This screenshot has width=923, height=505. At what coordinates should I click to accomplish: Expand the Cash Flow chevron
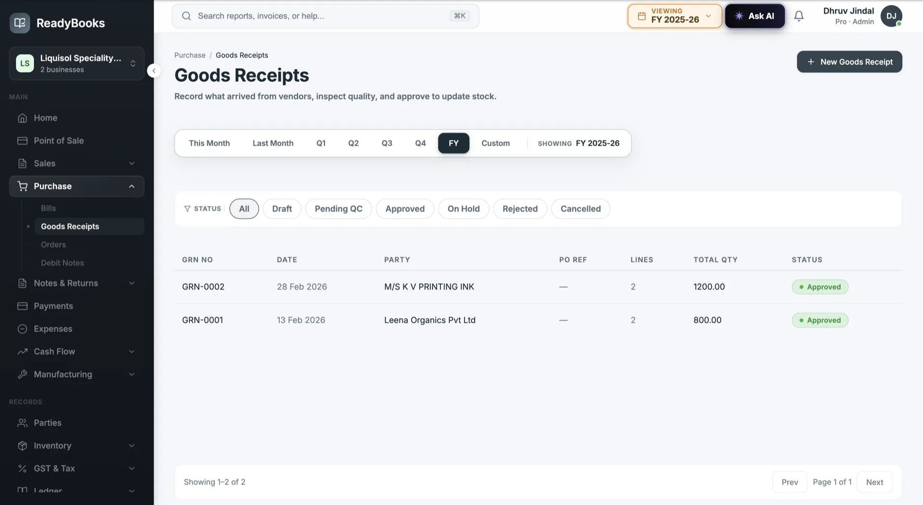pyautogui.click(x=132, y=352)
